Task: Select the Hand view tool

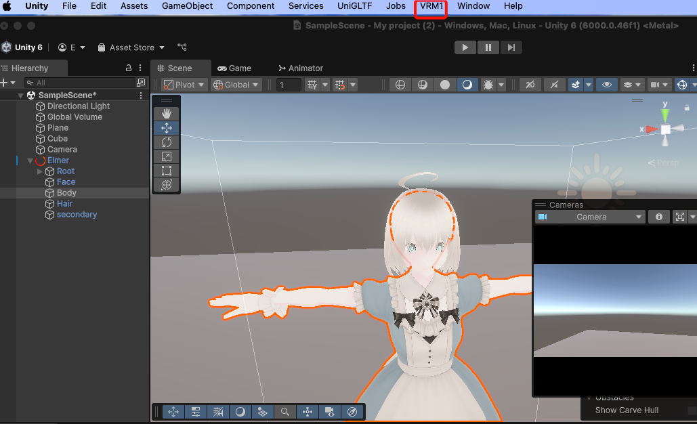Action: coord(167,114)
